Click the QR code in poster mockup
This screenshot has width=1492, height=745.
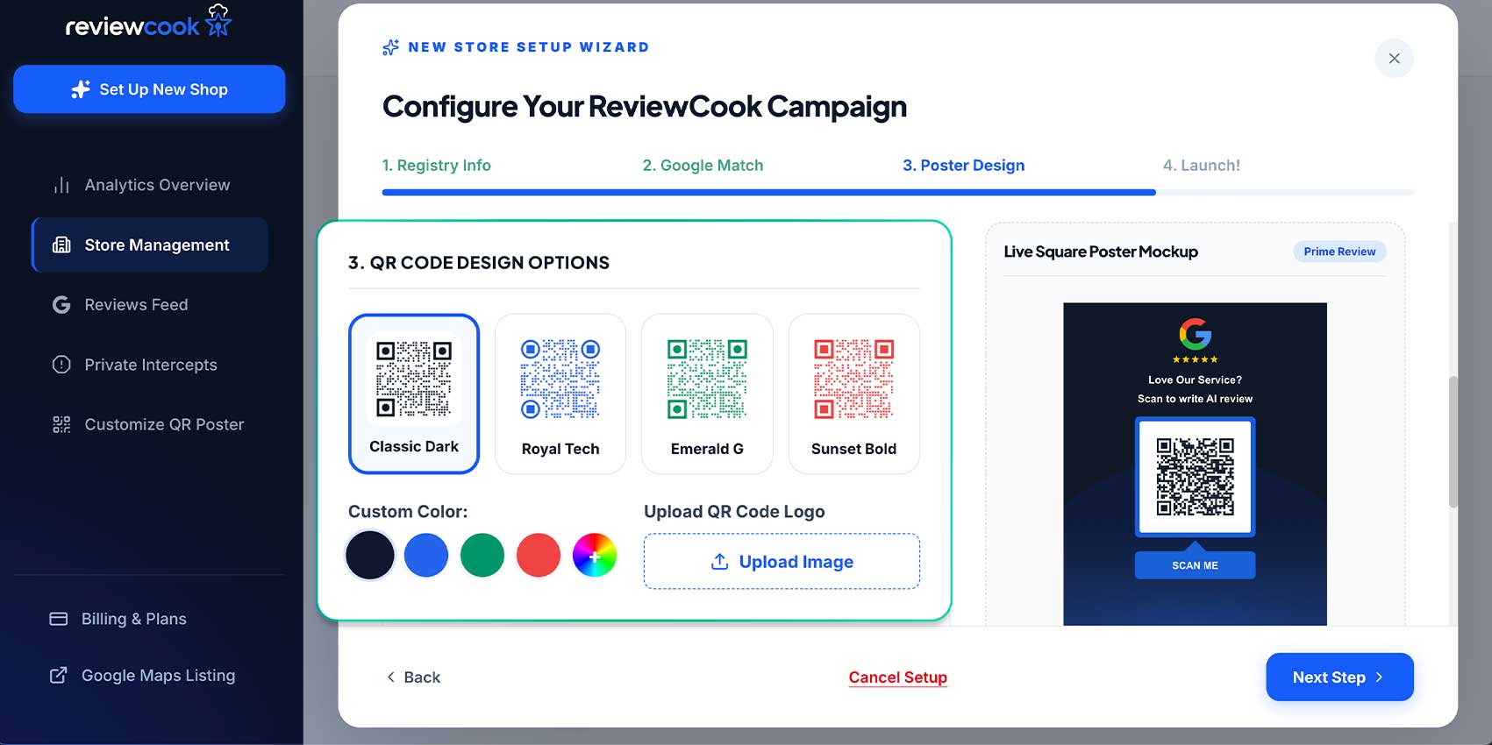coord(1195,477)
